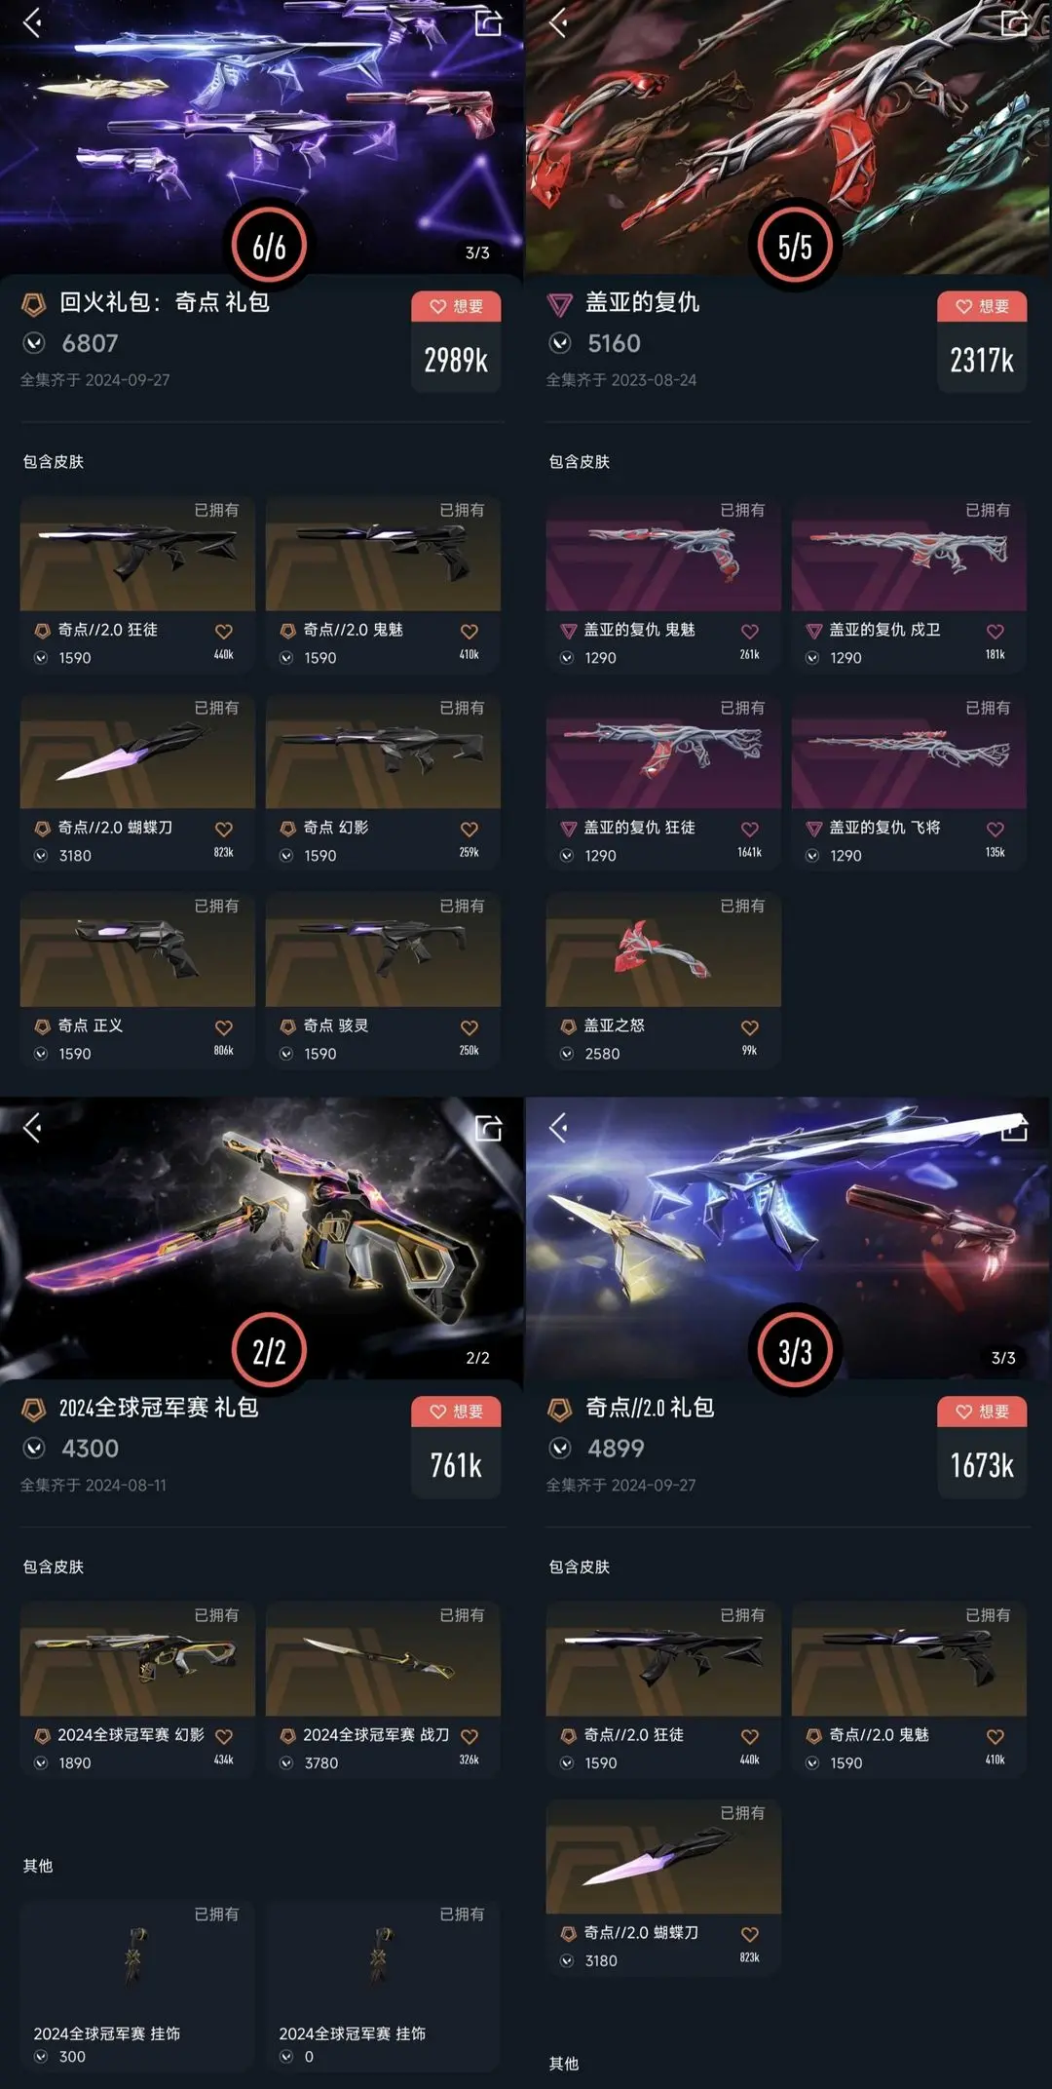Tap 想要 on the 盖亚的复仇 bundle

point(982,306)
